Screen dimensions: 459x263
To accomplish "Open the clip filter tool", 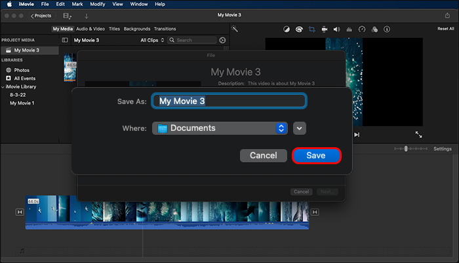I will [373, 29].
